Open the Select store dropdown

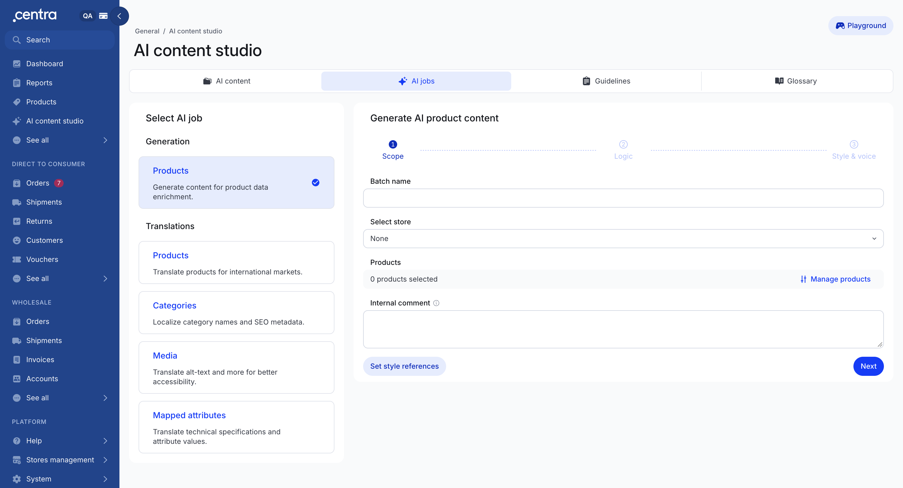pyautogui.click(x=623, y=239)
